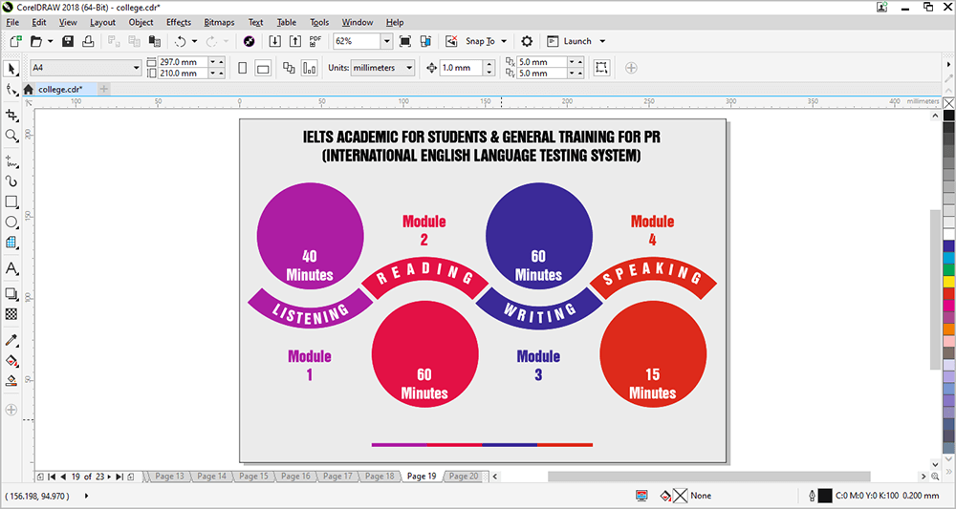956x509 pixels.
Task: Toggle treat all objects as filled
Action: click(601, 68)
